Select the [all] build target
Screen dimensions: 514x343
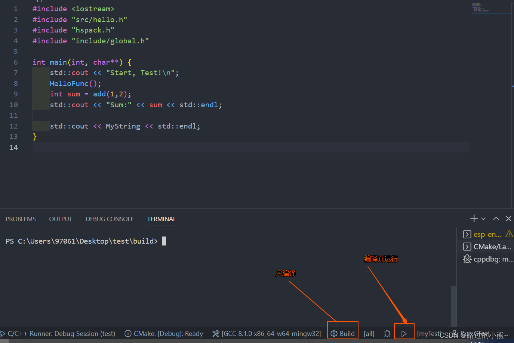click(369, 334)
